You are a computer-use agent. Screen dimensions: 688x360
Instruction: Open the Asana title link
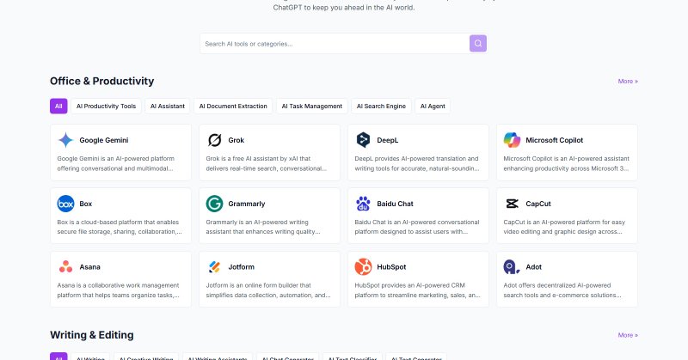pyautogui.click(x=90, y=267)
